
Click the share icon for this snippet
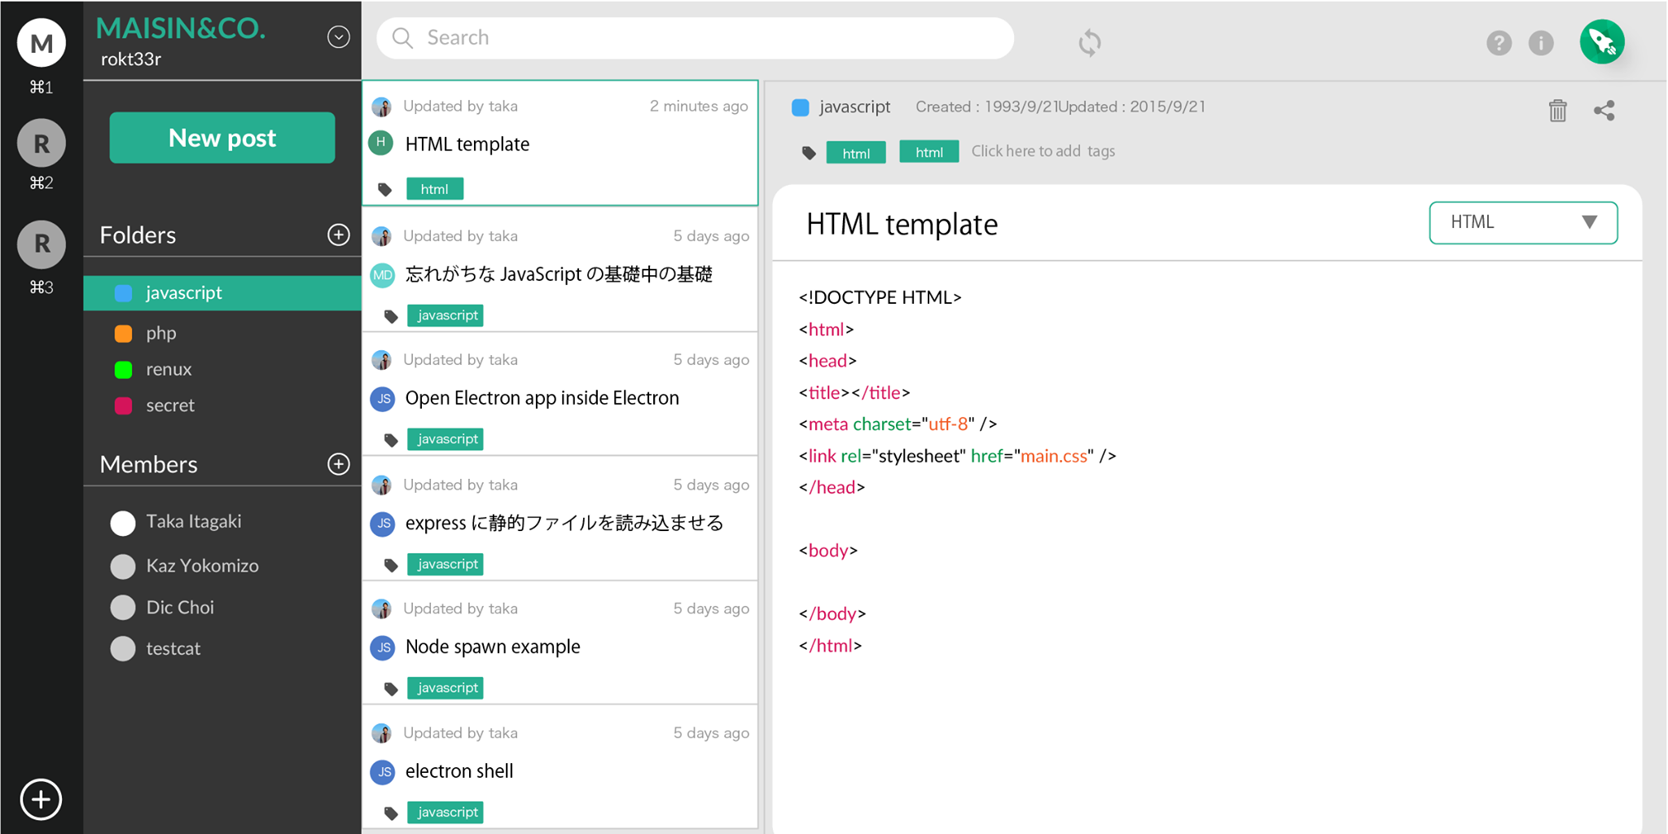pos(1604,111)
